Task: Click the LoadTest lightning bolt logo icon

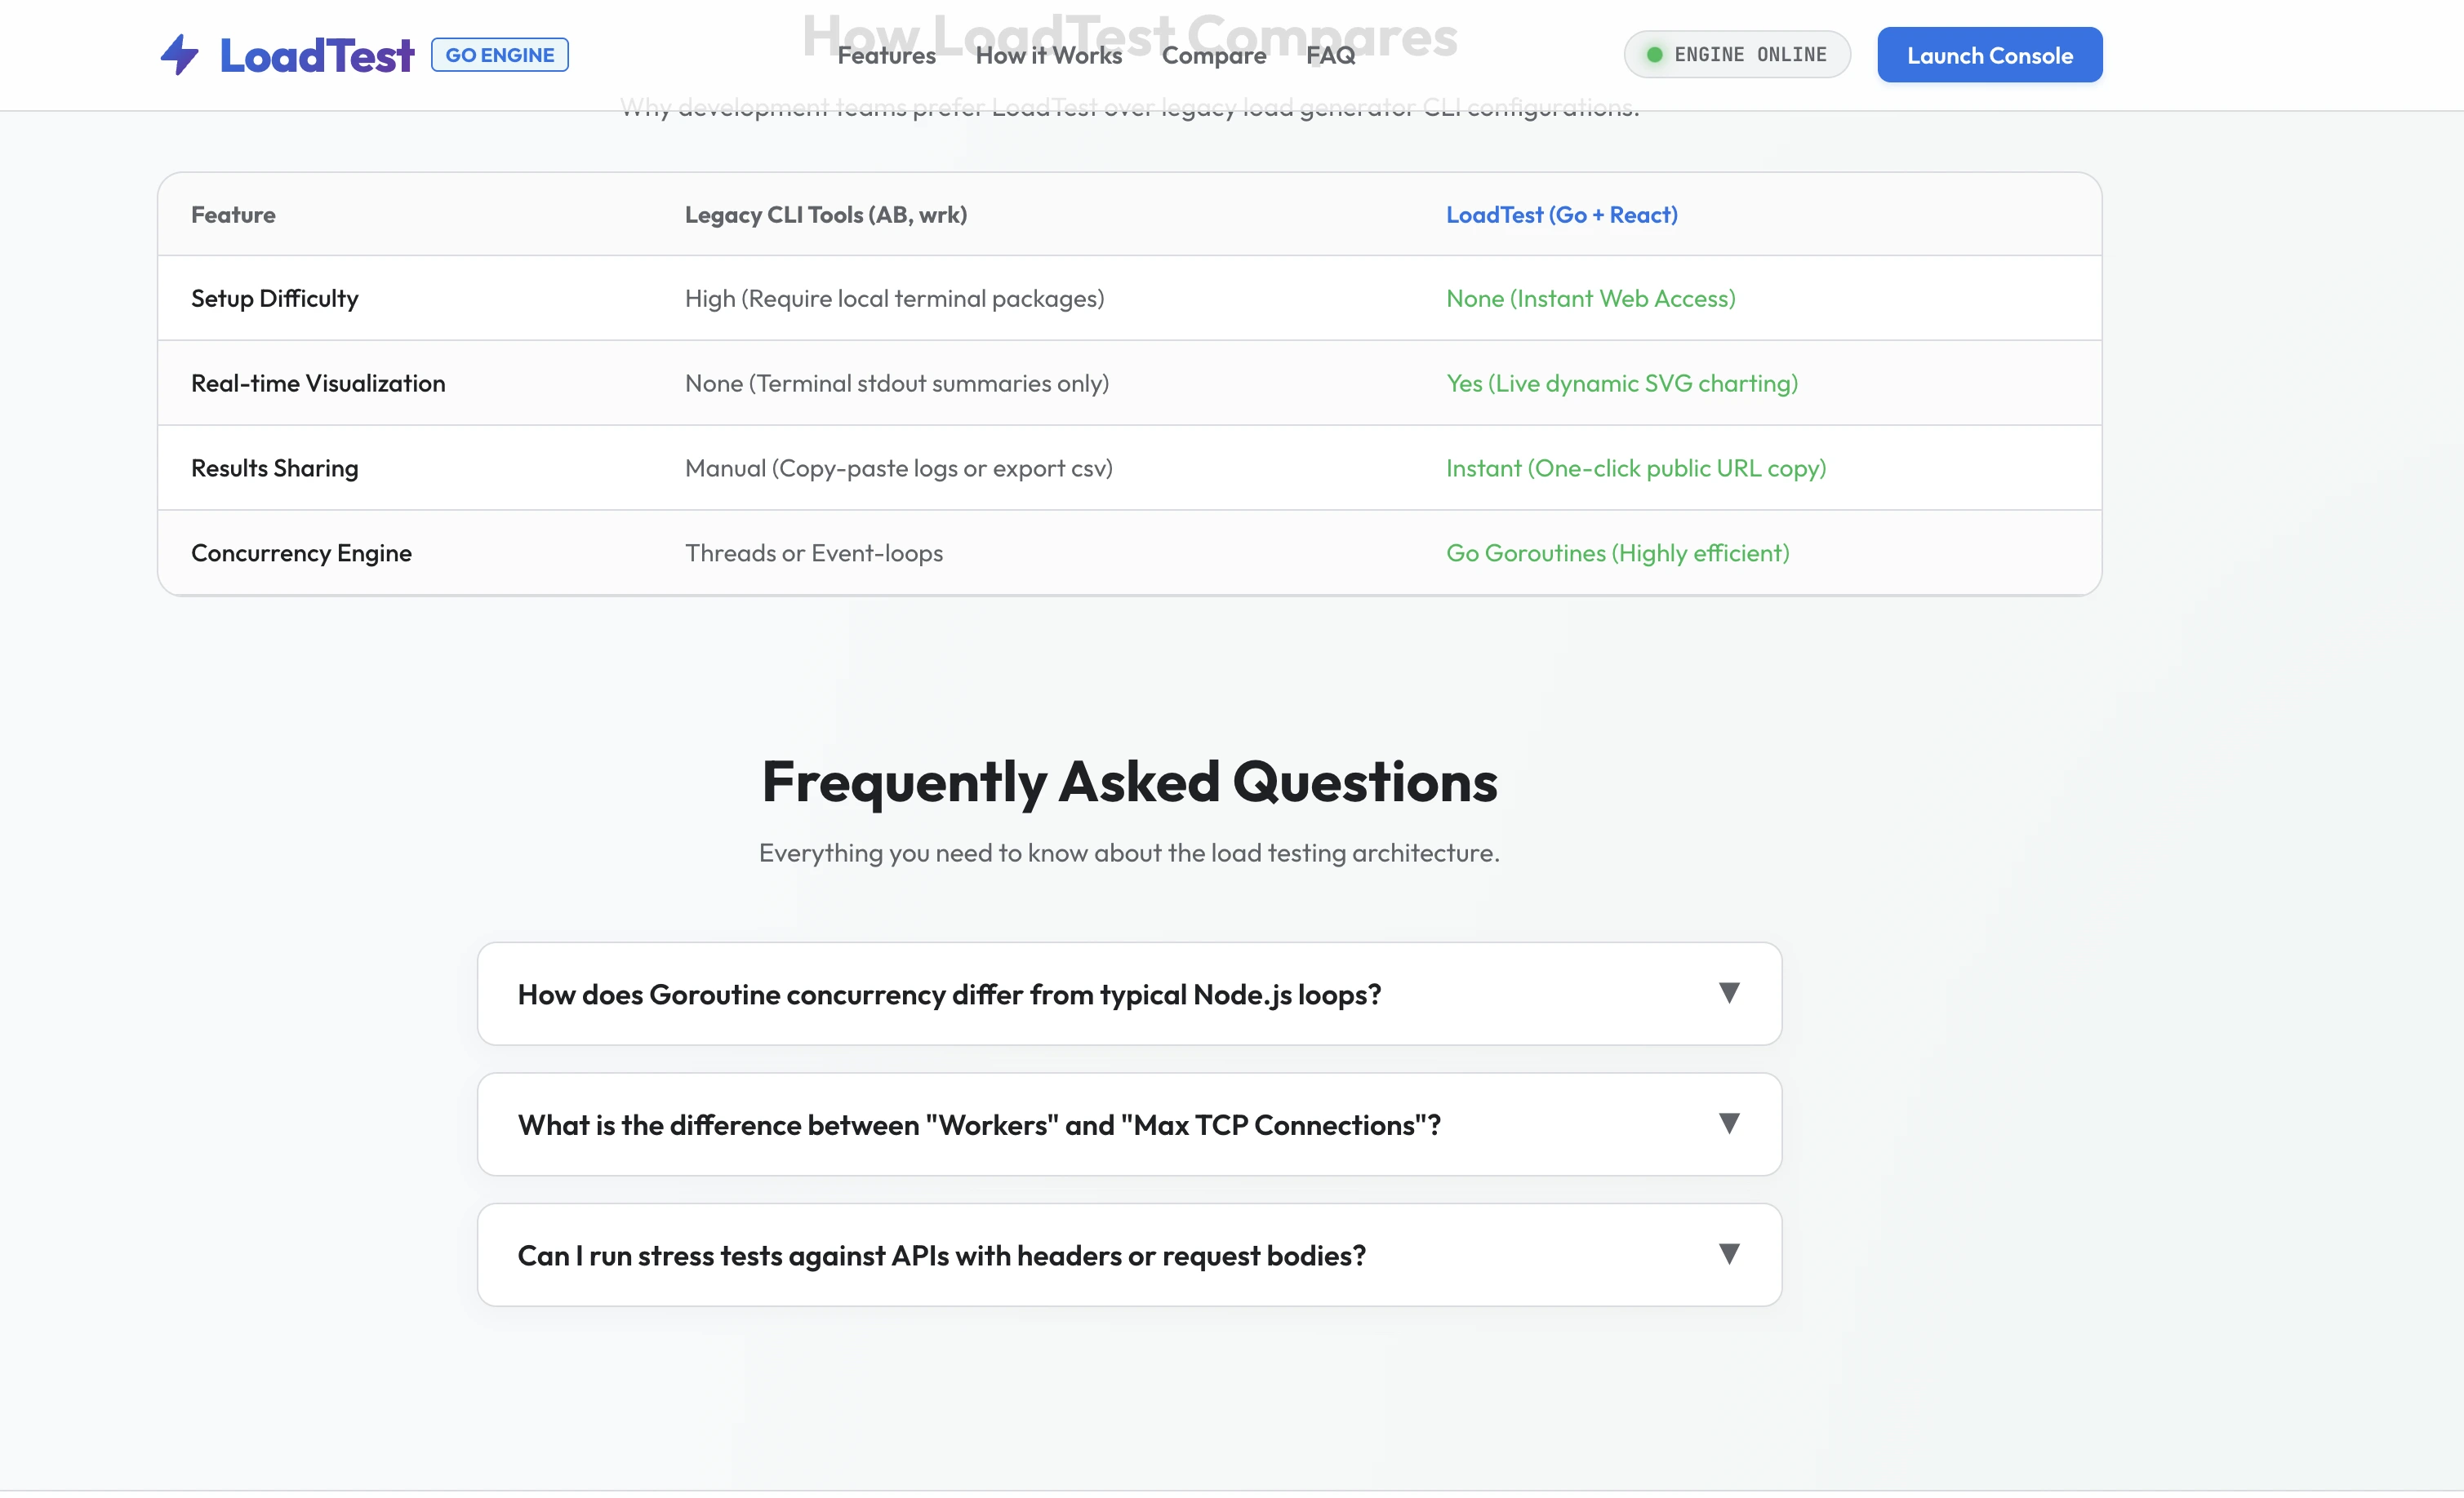Action: (x=180, y=55)
